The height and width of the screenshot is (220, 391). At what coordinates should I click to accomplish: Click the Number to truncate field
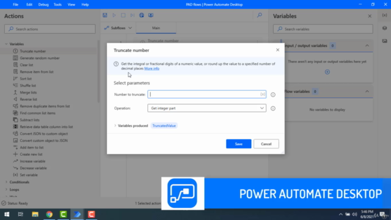[x=206, y=94]
